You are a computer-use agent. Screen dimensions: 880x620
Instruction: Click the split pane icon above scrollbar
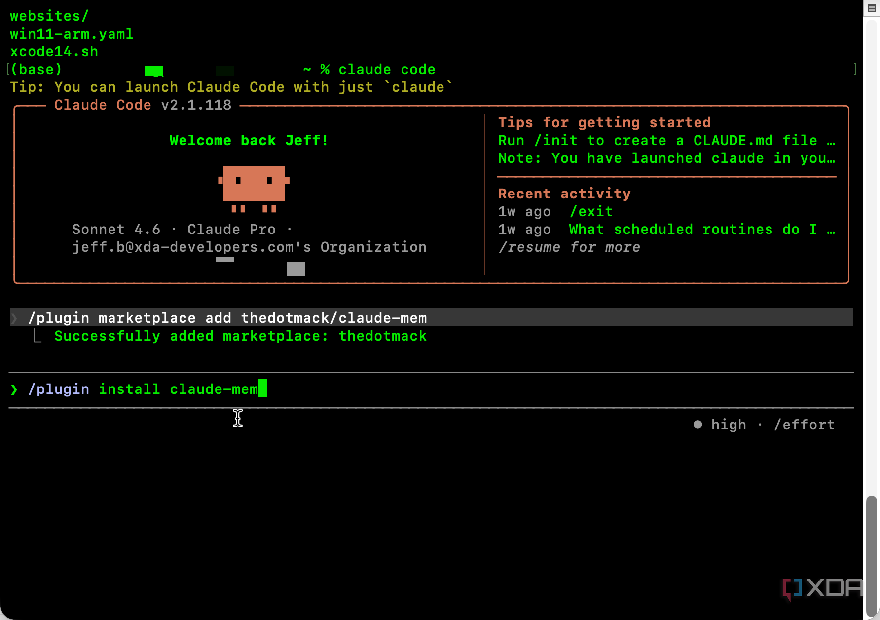coord(872,8)
